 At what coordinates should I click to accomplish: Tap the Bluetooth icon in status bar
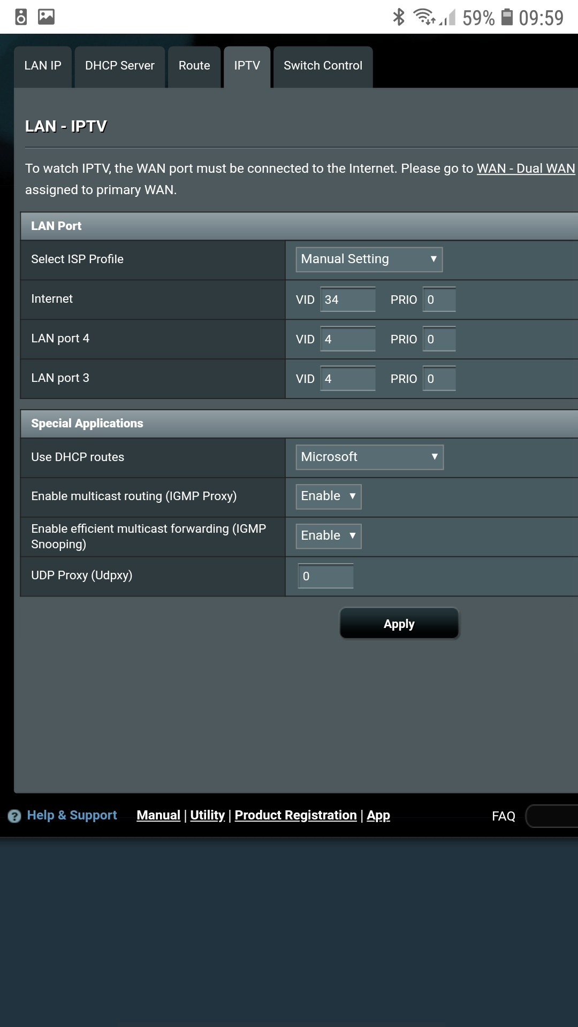[399, 17]
